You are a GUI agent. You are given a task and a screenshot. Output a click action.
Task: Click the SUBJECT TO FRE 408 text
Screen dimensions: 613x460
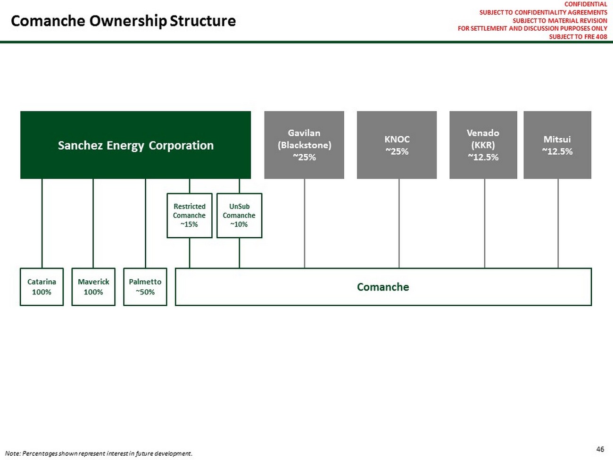click(x=578, y=37)
